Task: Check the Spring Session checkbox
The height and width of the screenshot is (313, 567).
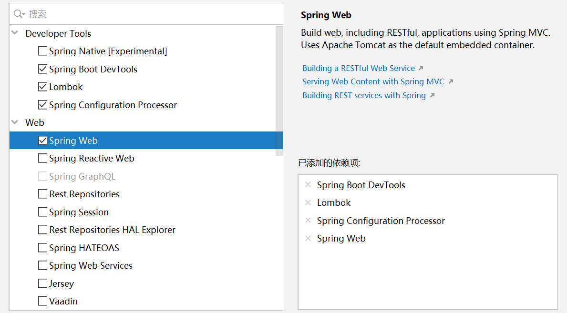Action: 42,212
